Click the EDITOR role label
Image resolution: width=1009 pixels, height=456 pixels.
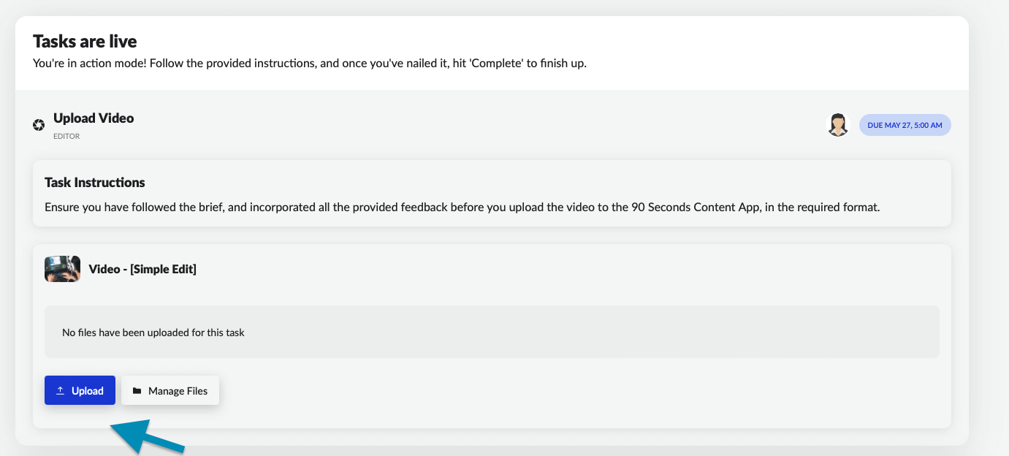coord(66,137)
